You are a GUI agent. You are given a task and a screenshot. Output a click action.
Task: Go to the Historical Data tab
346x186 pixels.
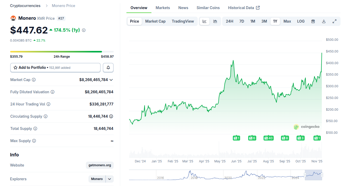coord(244,8)
